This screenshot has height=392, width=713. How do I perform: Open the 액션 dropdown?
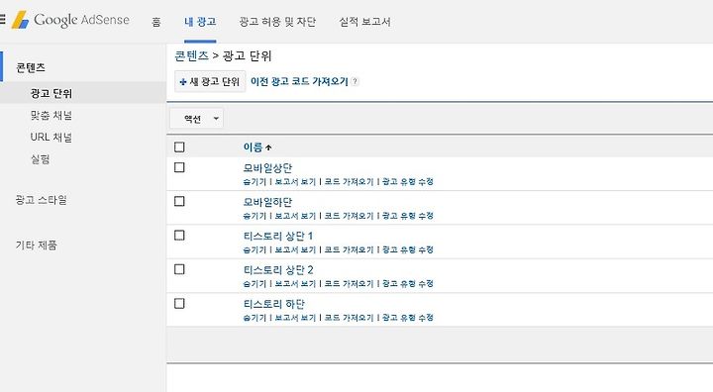click(196, 119)
